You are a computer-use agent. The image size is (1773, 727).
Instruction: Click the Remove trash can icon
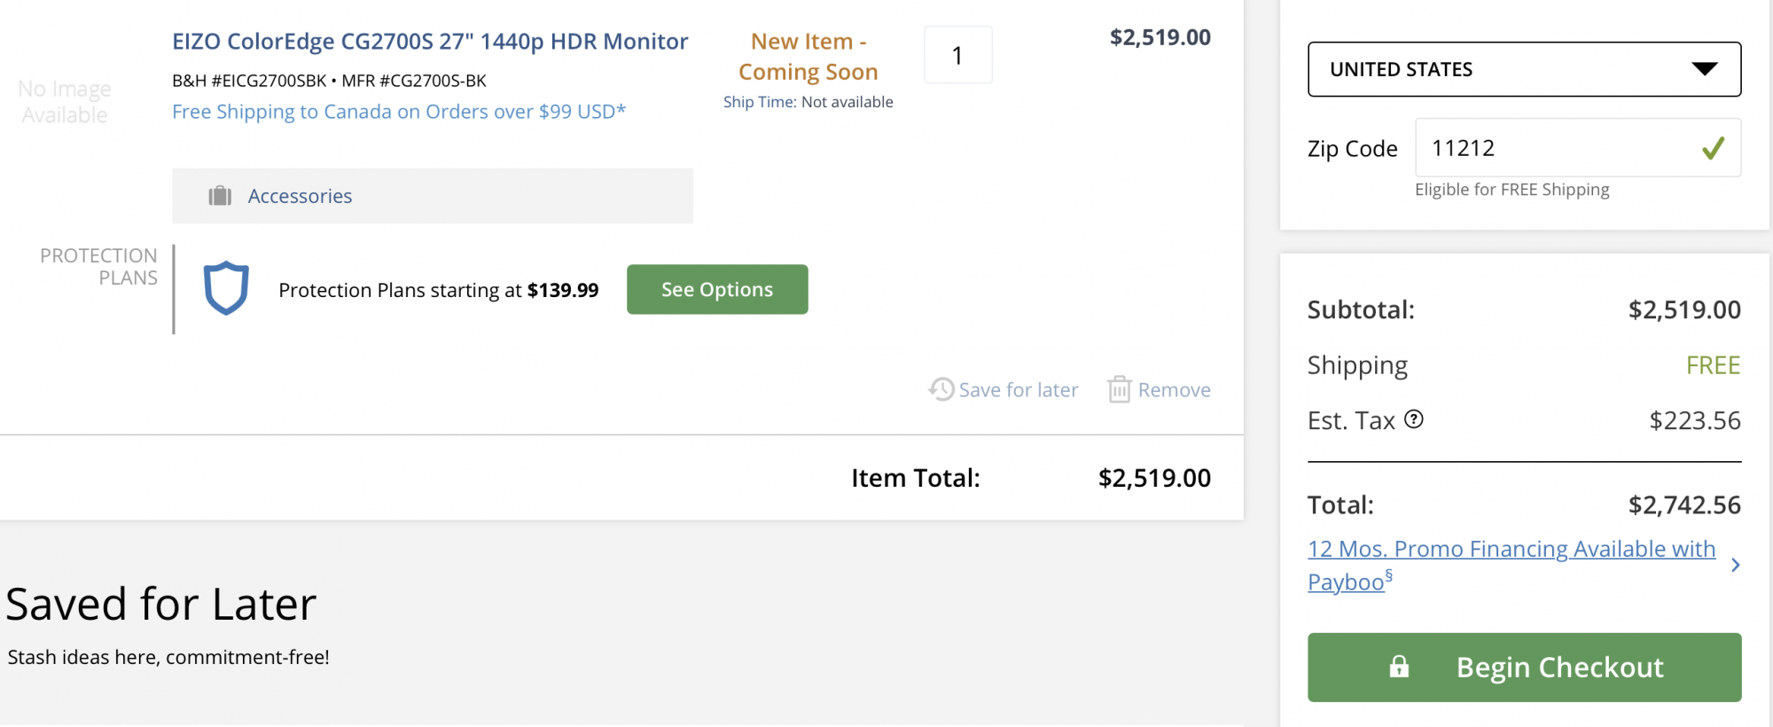pos(1119,389)
